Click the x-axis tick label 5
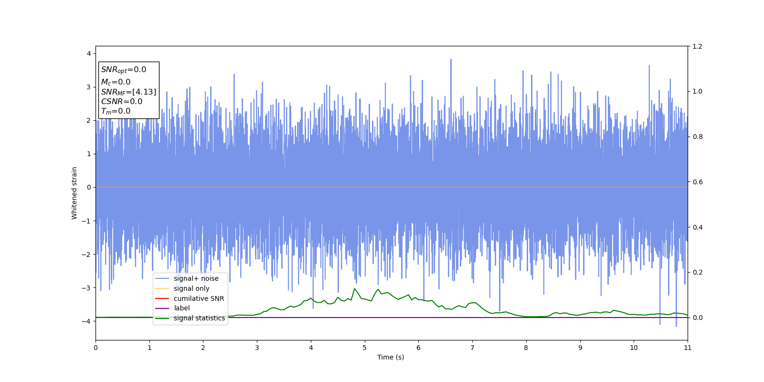Viewport: 764px width, 382px height. pos(364,348)
